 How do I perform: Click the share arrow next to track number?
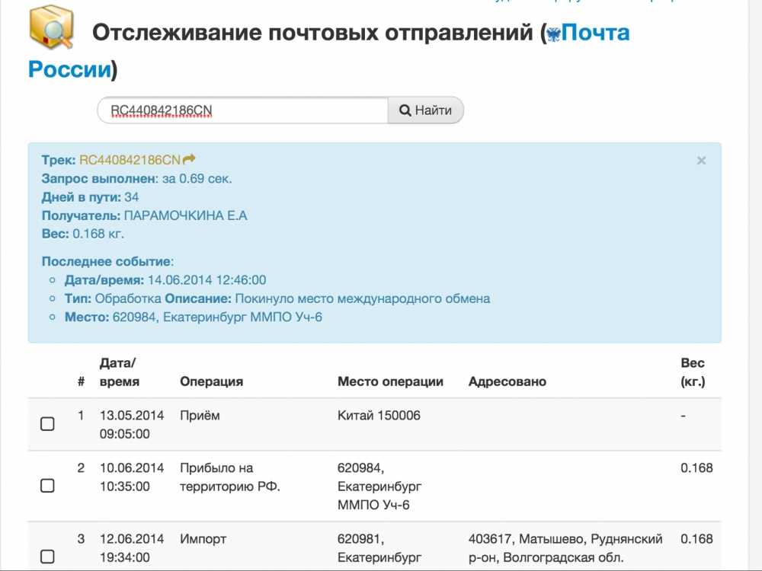pyautogui.click(x=189, y=159)
